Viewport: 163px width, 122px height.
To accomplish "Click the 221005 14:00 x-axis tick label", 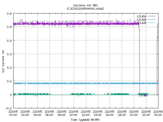I will point(98,113).
